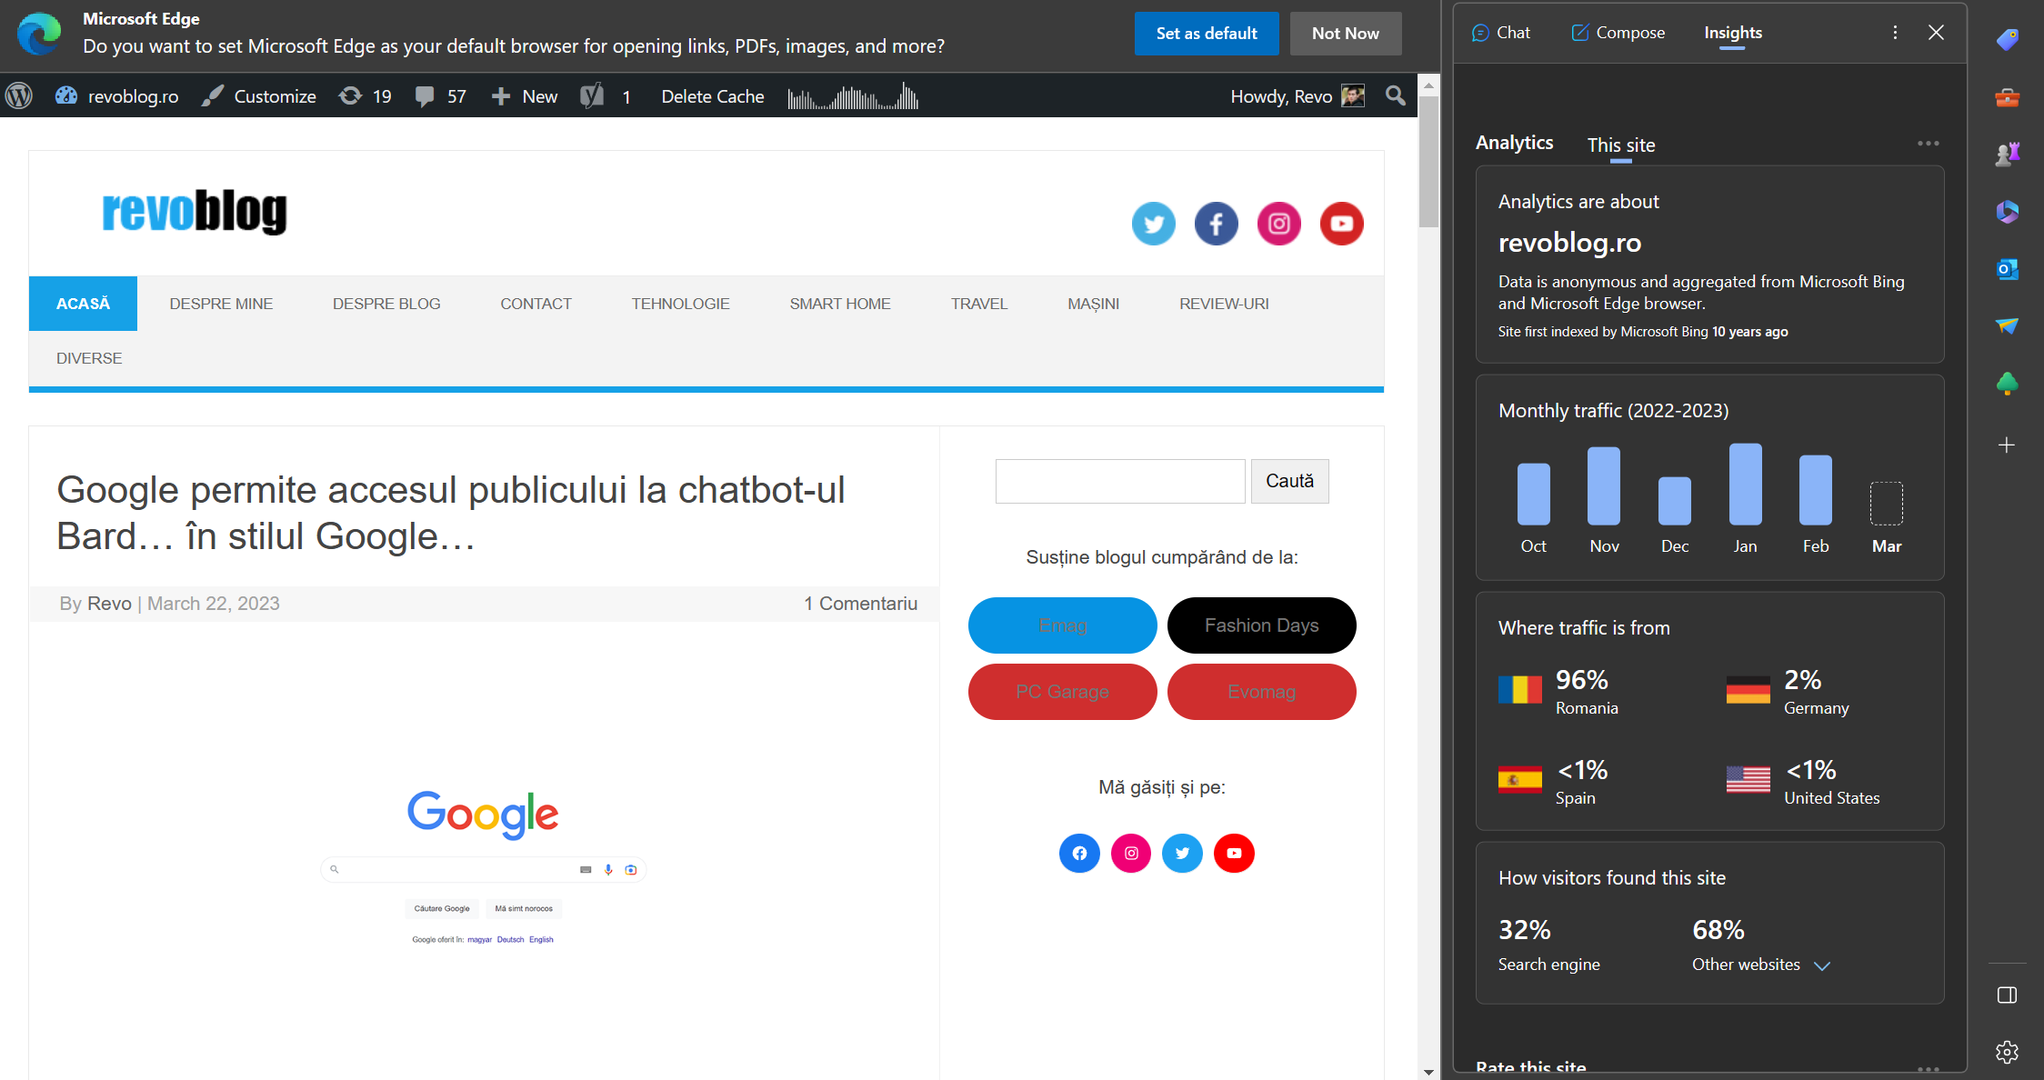The height and width of the screenshot is (1080, 2044).
Task: Open DESPRE MINE page
Action: [x=221, y=304]
